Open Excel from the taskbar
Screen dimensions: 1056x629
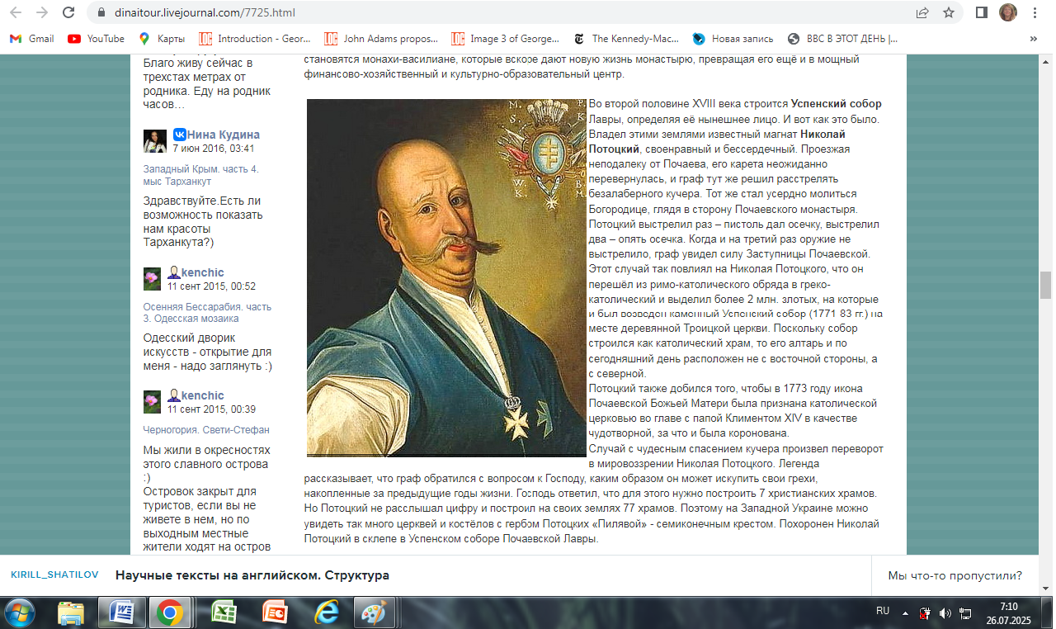coord(223,612)
